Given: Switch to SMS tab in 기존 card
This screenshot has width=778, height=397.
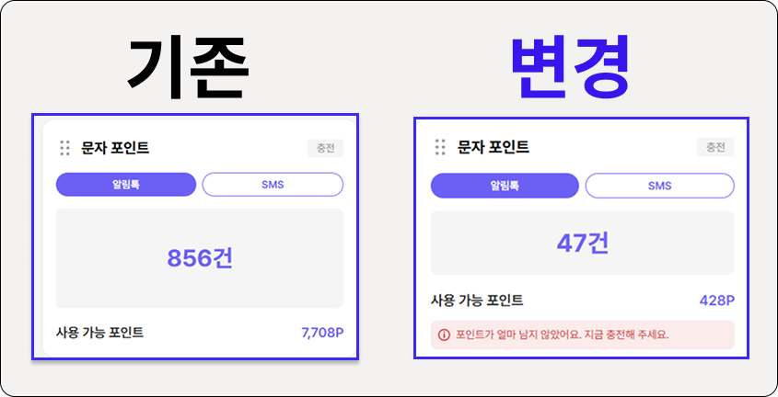Looking at the screenshot, I should click(273, 185).
